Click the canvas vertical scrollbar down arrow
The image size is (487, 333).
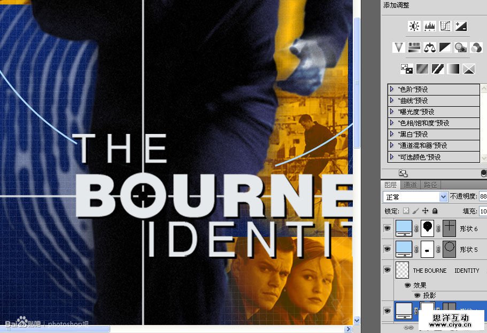[357, 320]
